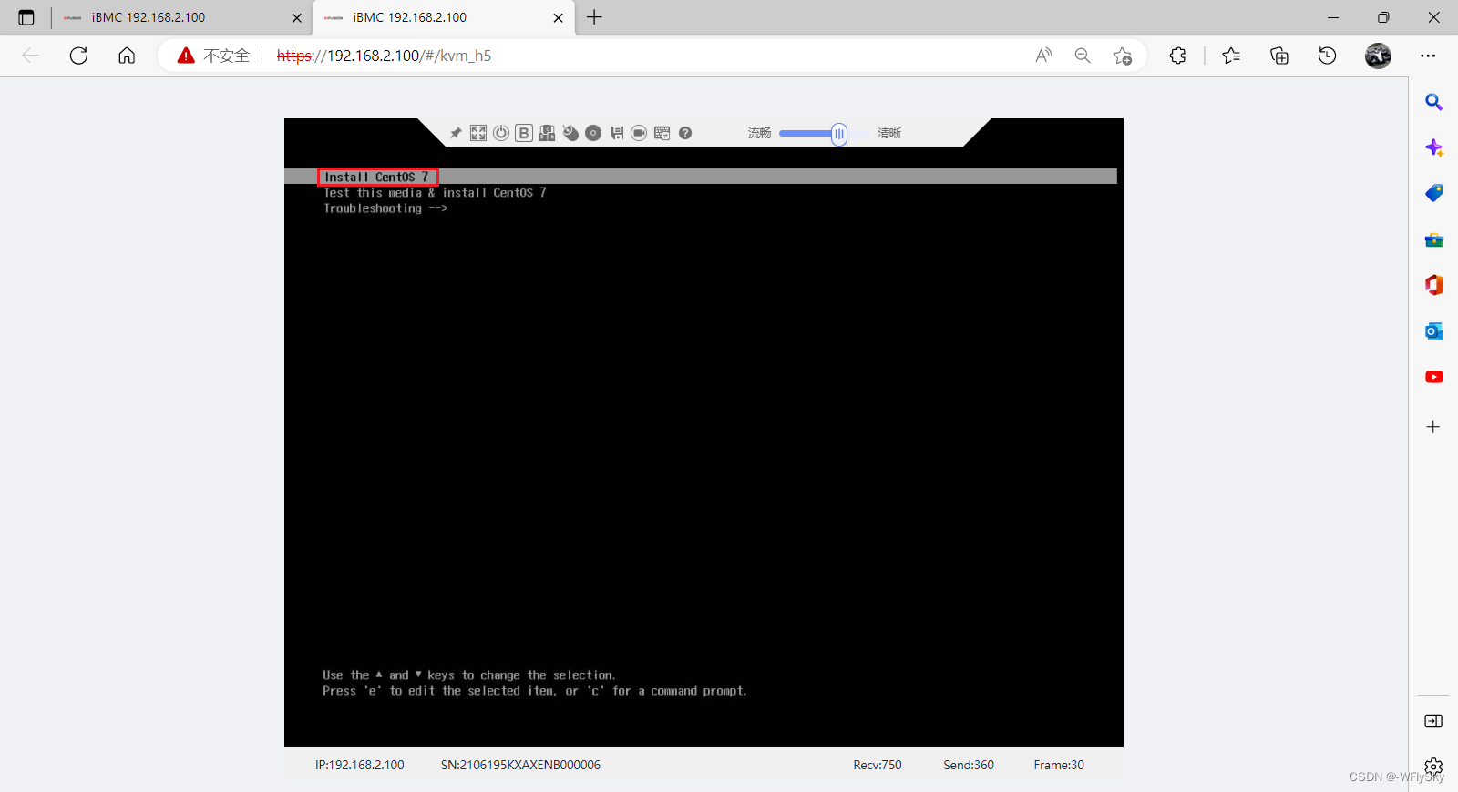Viewport: 1458px width, 792px height.
Task: Start KVM video recording
Action: (x=639, y=133)
